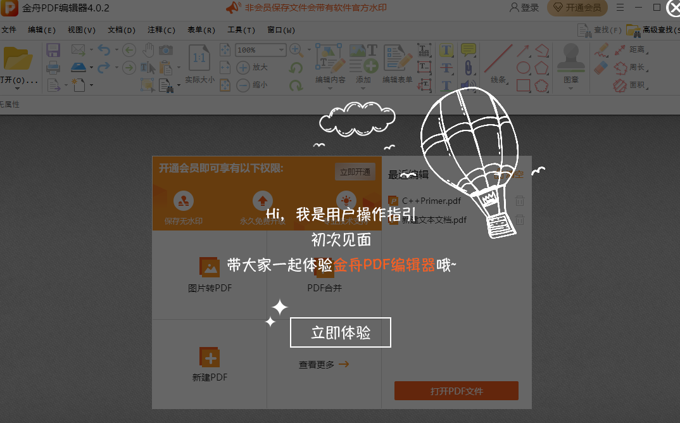Screen dimensions: 680x423
Task: Click the printer icon
Action: point(53,68)
